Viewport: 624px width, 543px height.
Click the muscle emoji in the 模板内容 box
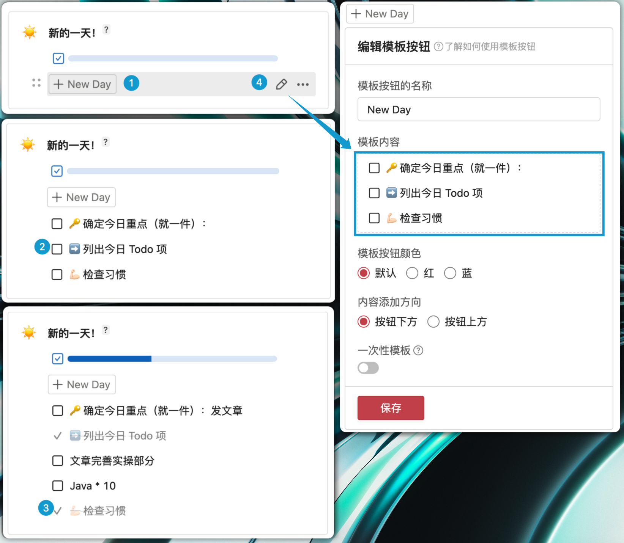(x=392, y=218)
